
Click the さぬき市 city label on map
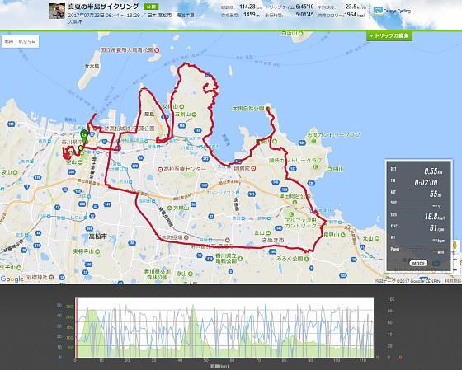(273, 240)
